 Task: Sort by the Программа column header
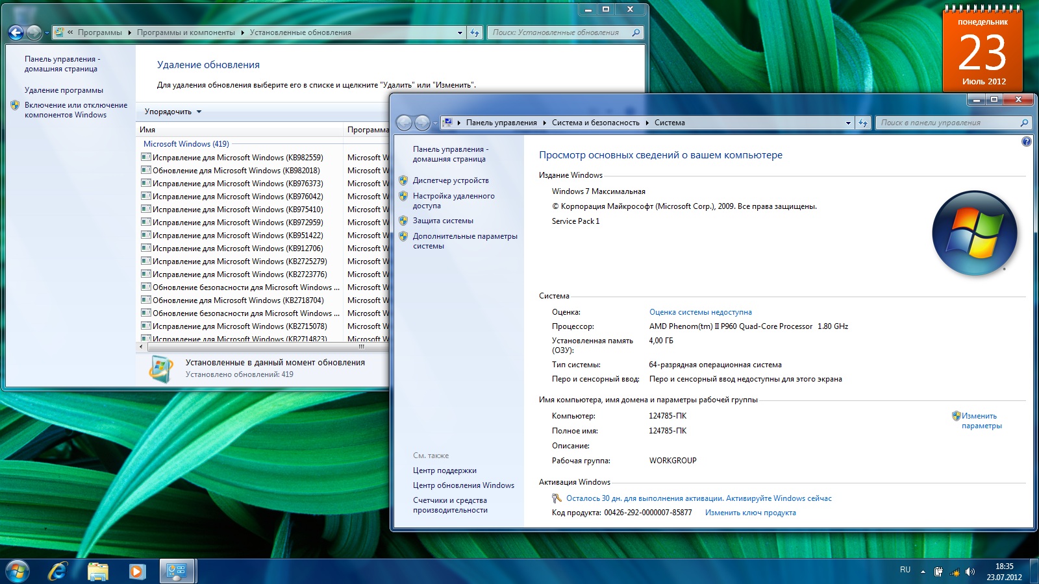tap(368, 130)
